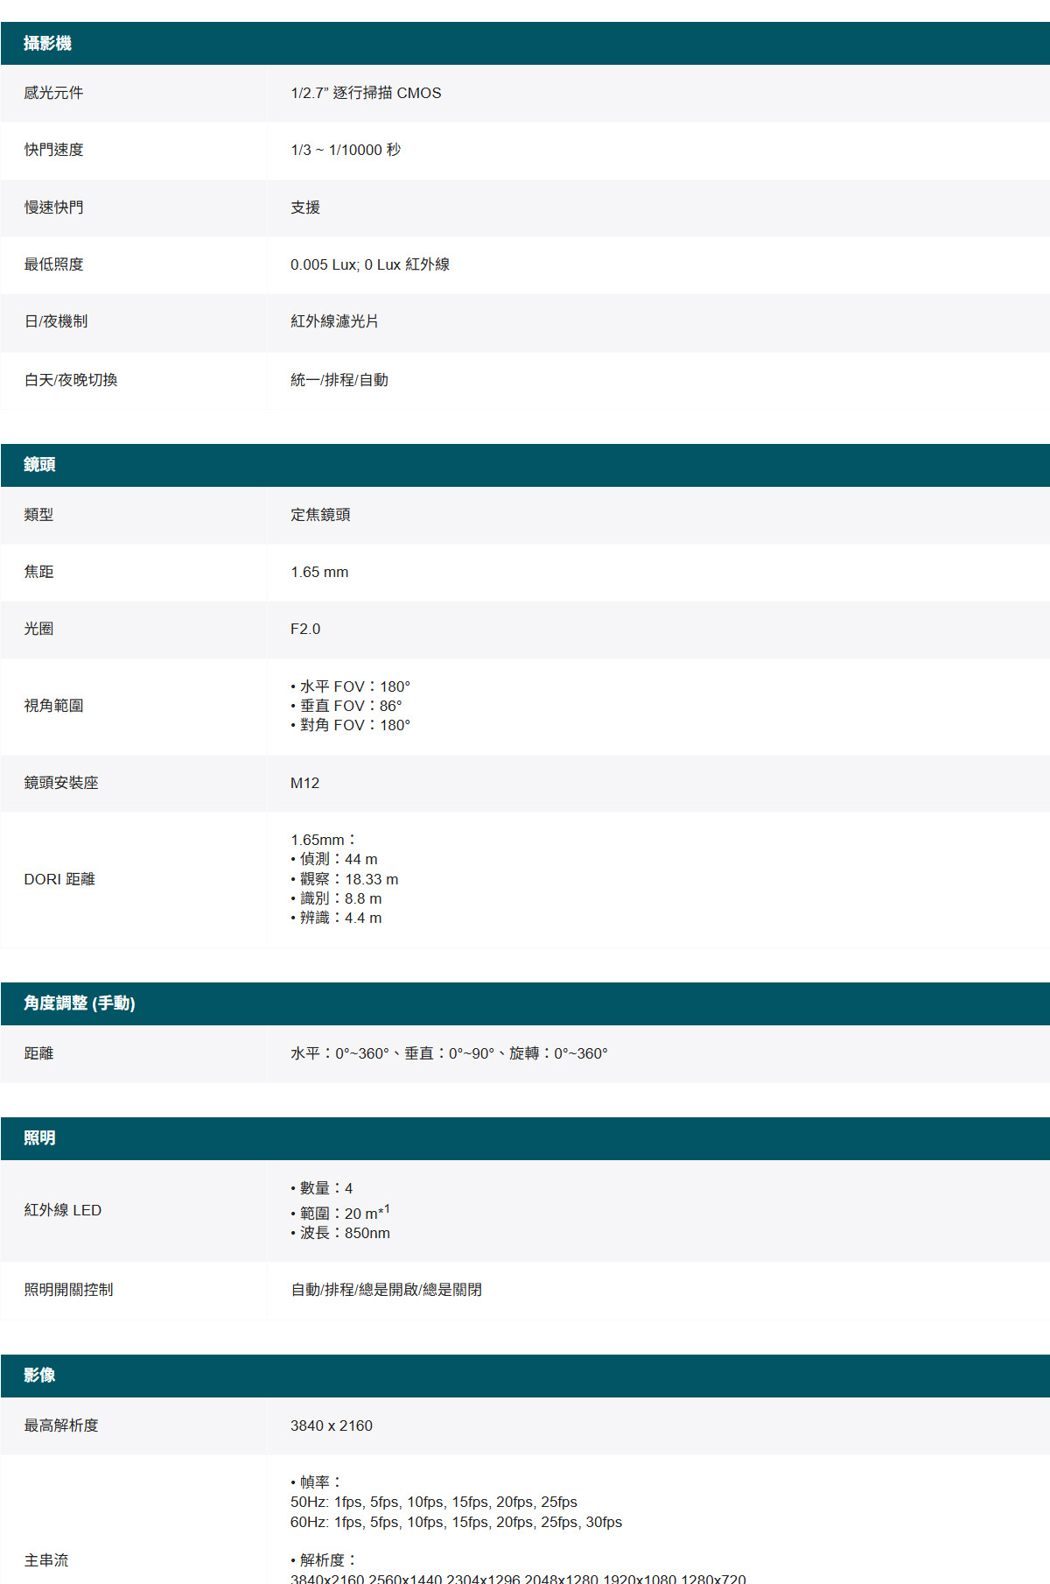This screenshot has width=1050, height=1584.
Task: Select the M12 mount value
Action: [x=305, y=783]
